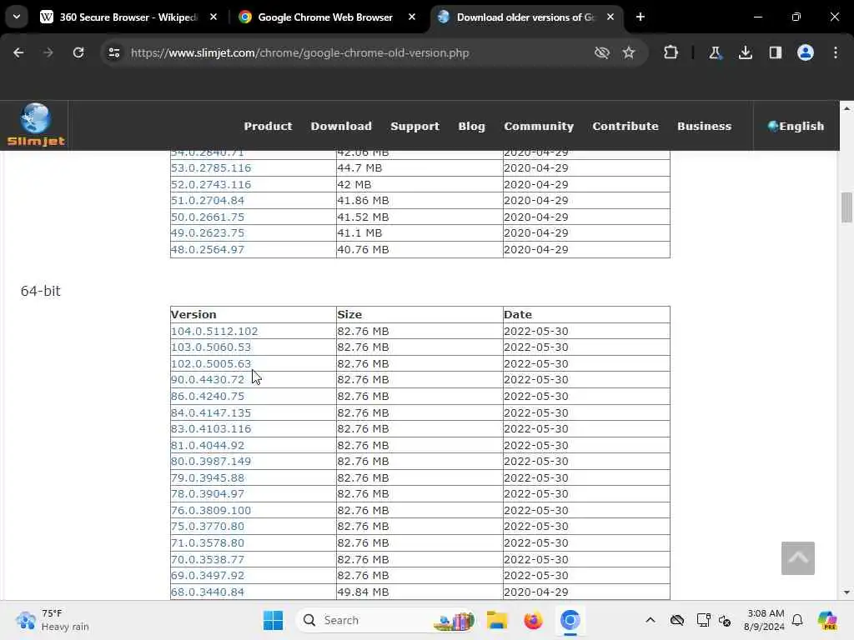Open the Community menu

click(x=539, y=127)
